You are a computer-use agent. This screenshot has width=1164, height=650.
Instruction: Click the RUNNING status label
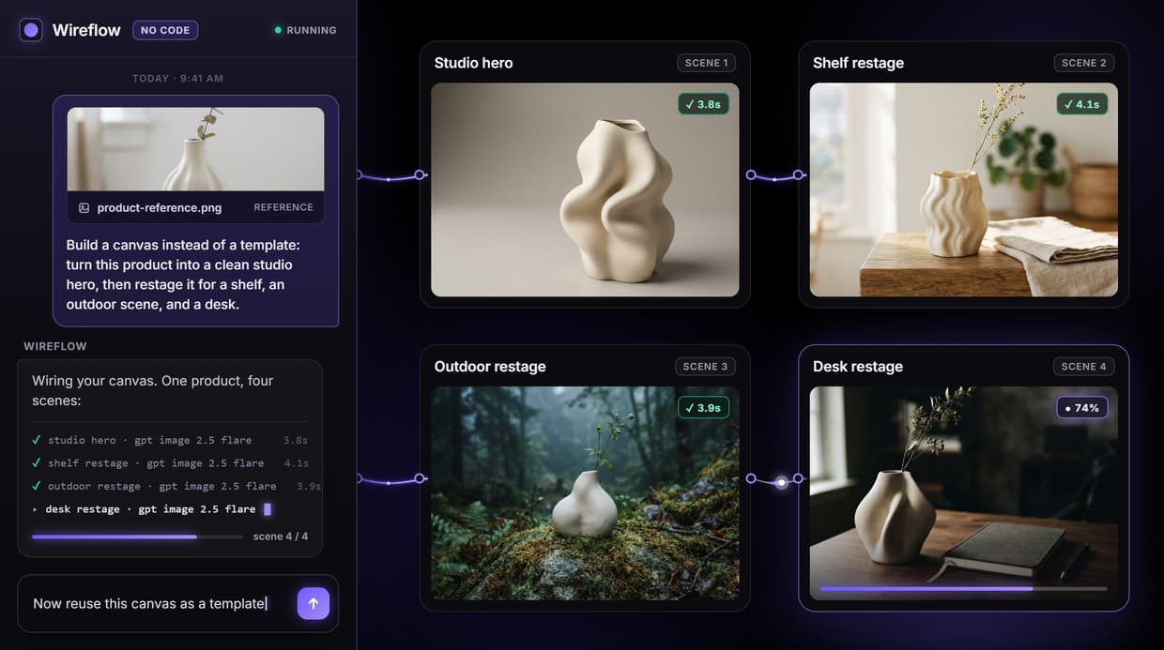coord(312,30)
